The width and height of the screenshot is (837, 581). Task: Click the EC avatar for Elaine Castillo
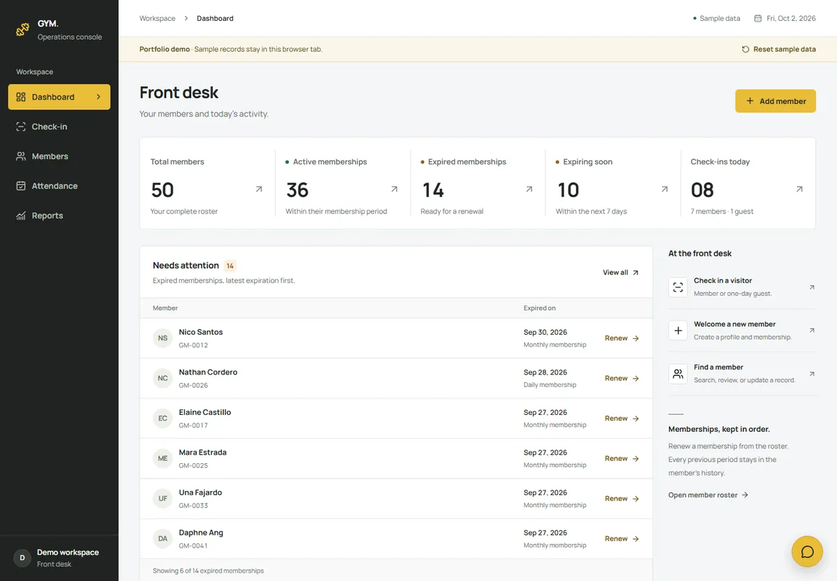point(163,418)
